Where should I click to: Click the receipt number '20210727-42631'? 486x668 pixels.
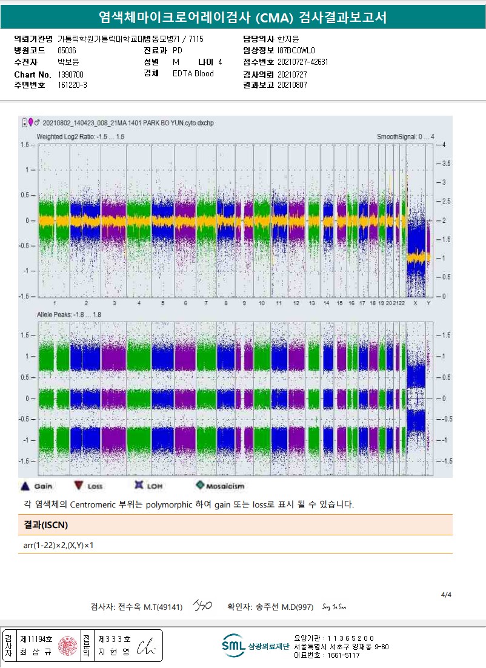[x=302, y=62]
